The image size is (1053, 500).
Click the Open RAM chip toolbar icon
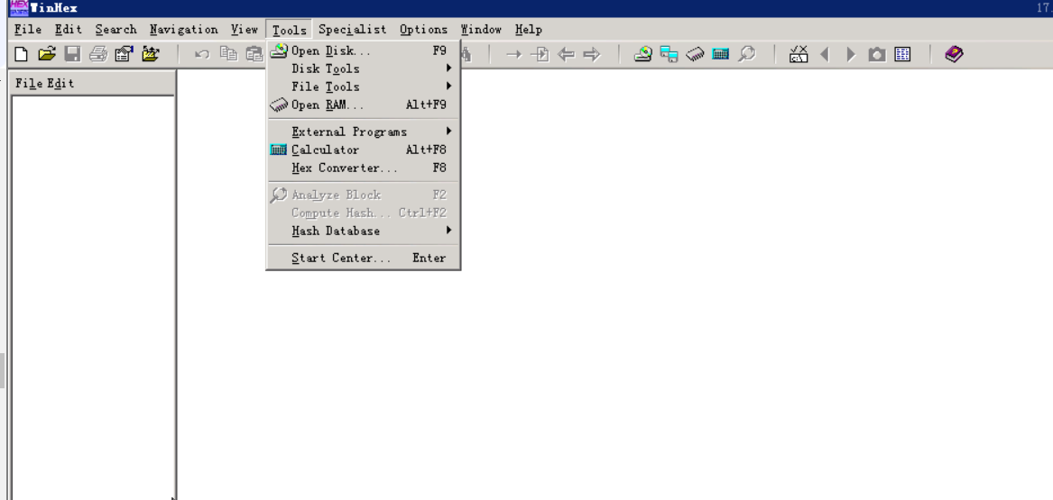[x=695, y=54]
